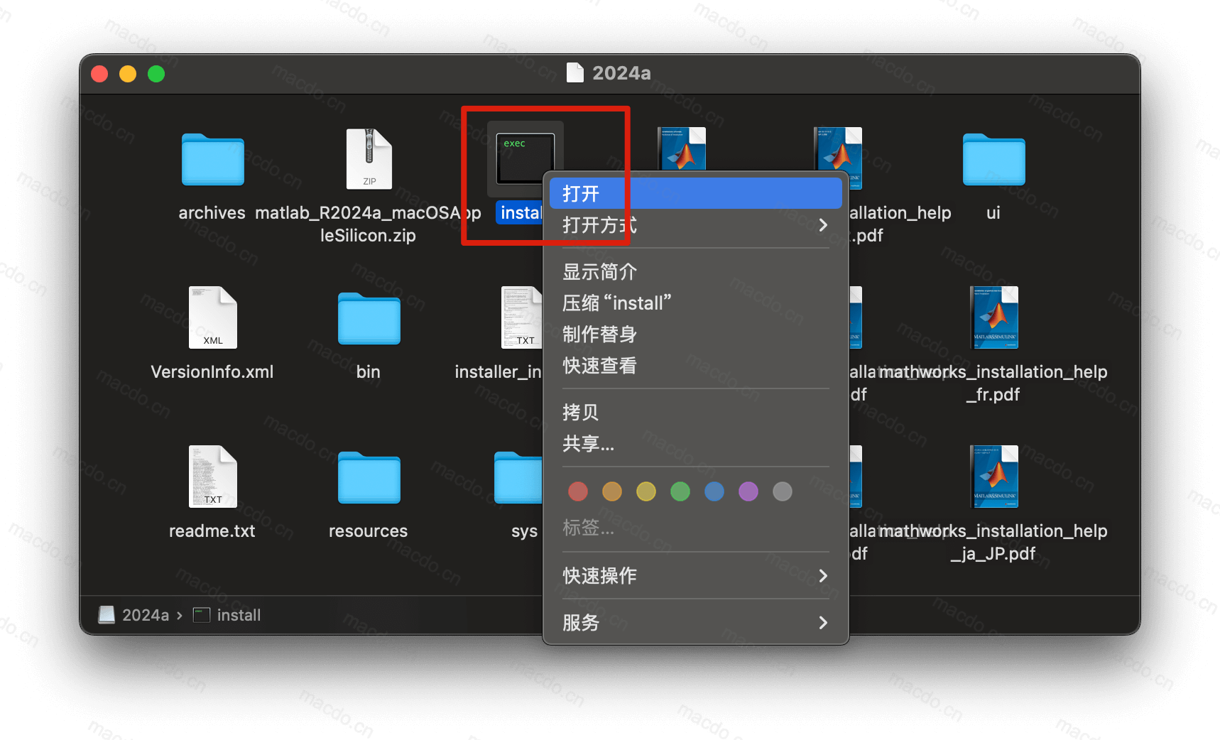
Task: Apply the blue color tag
Action: pos(714,491)
